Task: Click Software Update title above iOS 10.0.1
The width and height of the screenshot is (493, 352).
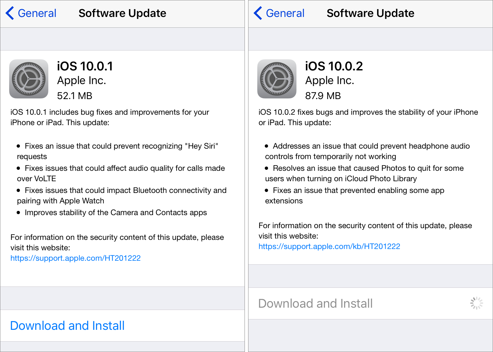Action: click(122, 13)
